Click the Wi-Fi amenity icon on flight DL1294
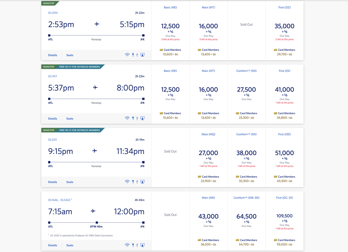 127,55
